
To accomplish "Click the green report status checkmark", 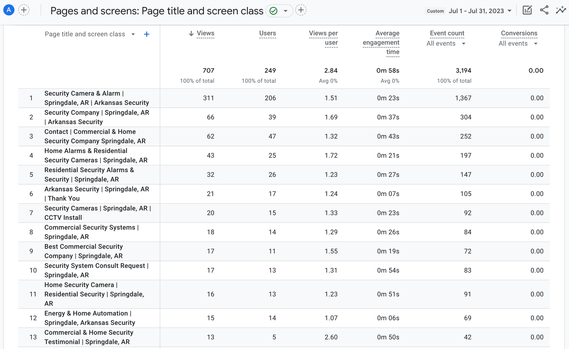I will pos(273,11).
